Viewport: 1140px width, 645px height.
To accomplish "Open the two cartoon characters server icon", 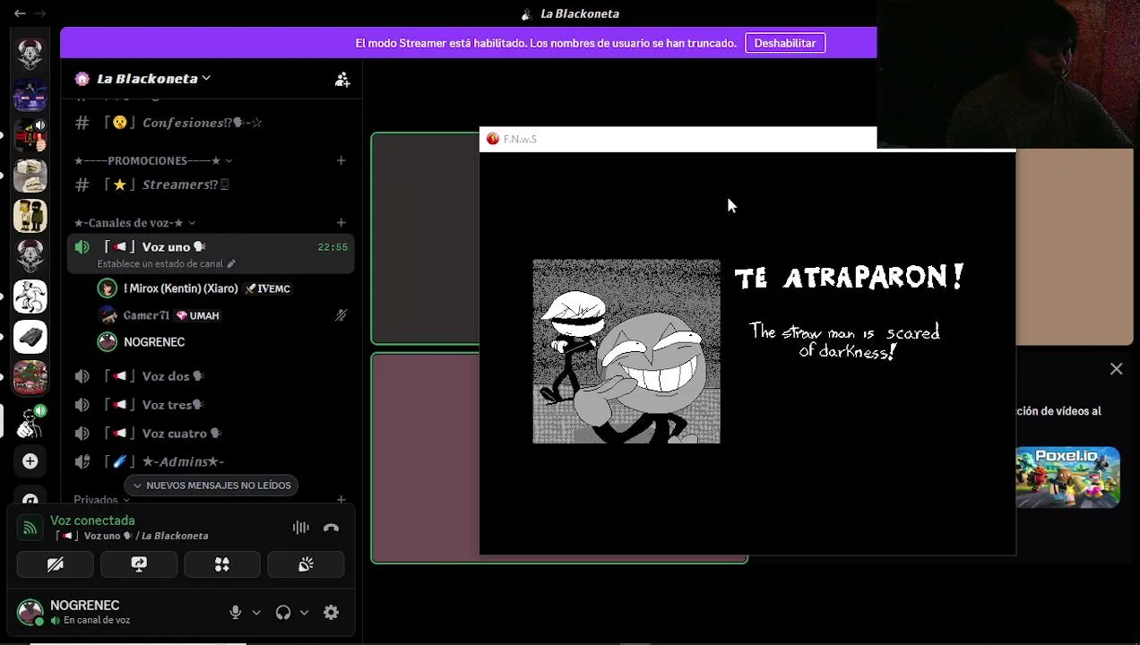I will (30, 216).
